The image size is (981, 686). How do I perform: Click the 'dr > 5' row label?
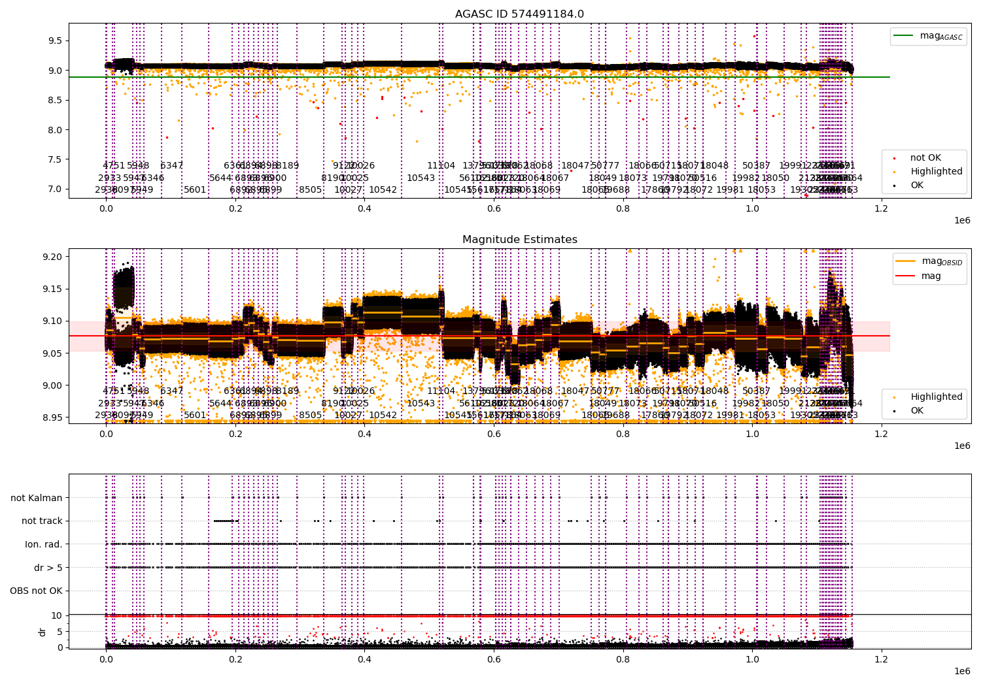pyautogui.click(x=48, y=568)
